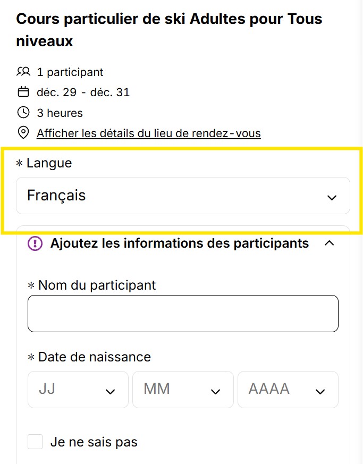The height and width of the screenshot is (464, 363).
Task: Click the déc. 29 - déc. 31 date text
Action: 82,92
